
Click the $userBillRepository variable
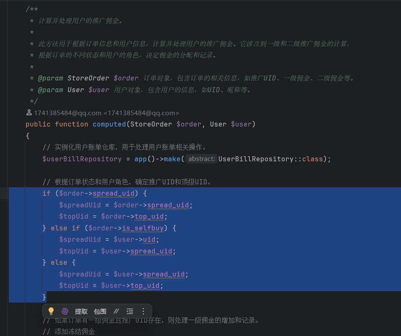click(82, 159)
